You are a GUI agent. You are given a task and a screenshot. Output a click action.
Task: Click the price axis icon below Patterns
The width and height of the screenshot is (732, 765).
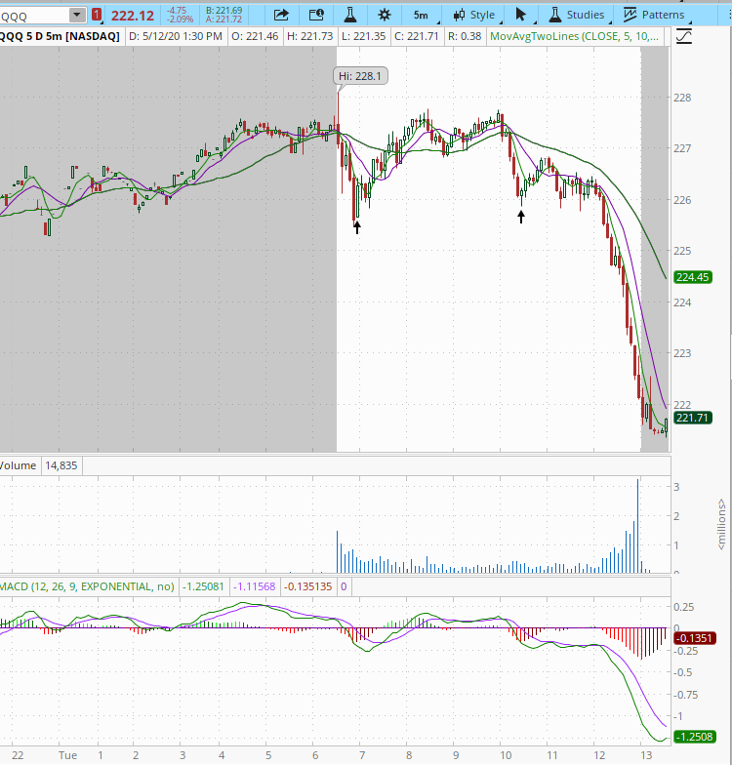point(684,36)
